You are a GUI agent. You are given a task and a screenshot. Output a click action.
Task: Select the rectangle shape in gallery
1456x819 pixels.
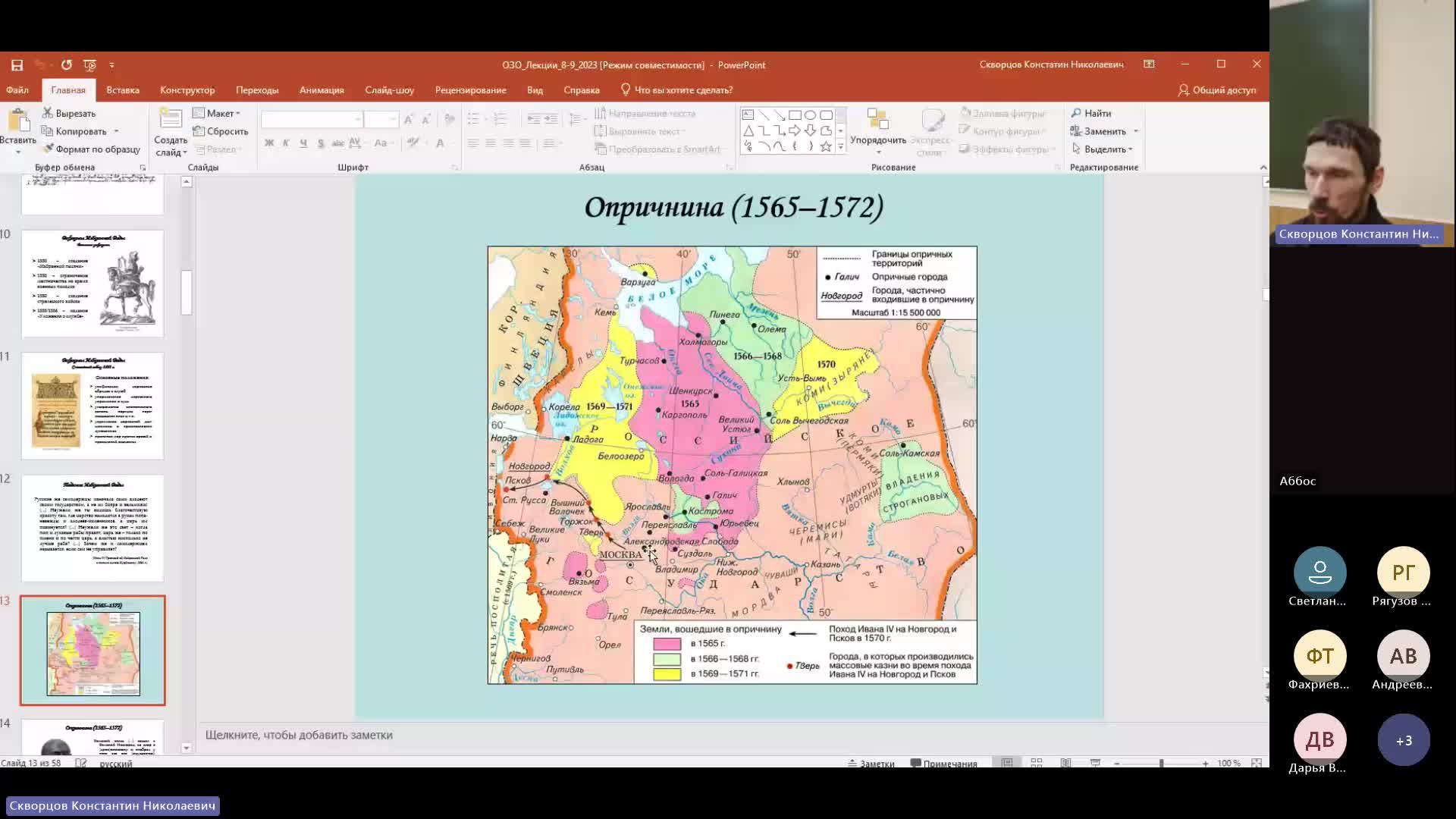[795, 115]
